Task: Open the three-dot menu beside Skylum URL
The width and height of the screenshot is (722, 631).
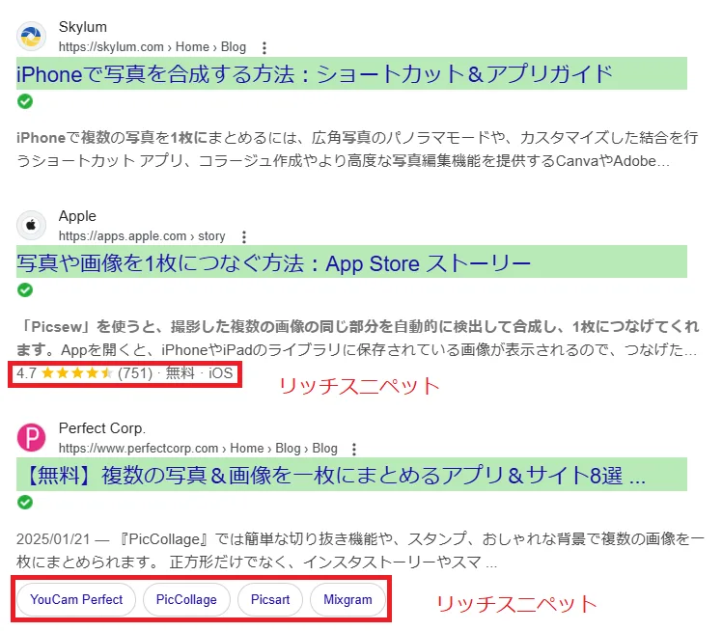Action: pyautogui.click(x=264, y=47)
